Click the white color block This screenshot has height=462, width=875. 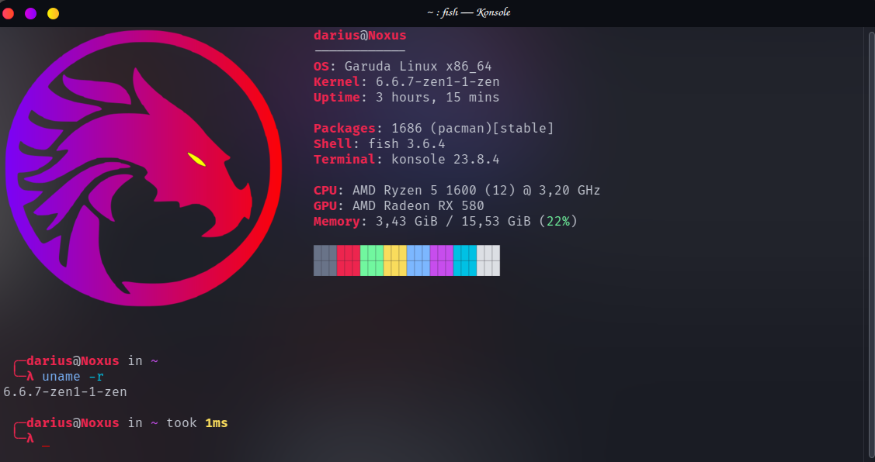488,260
